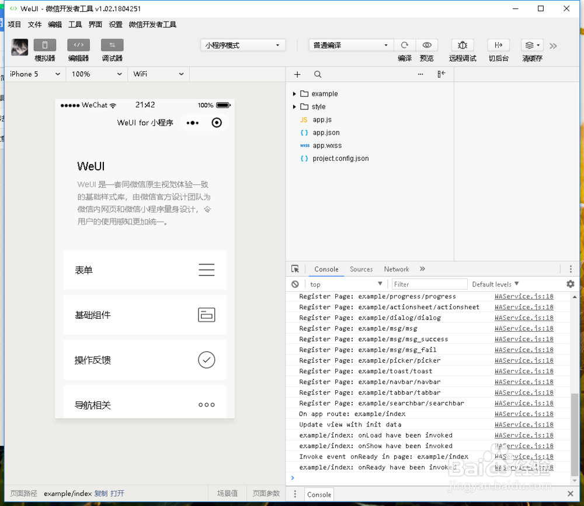Open the app.wxss file
Viewport: 584px width, 506px height.
click(327, 146)
